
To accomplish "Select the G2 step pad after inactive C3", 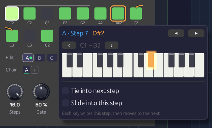I will (x=47, y=36).
